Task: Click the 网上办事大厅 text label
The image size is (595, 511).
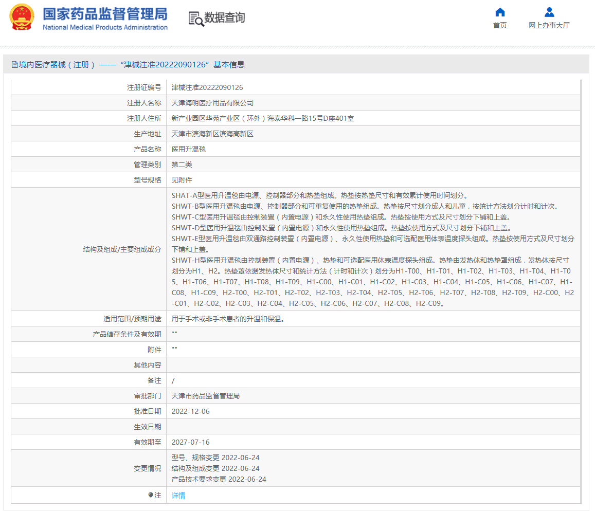Action: coord(549,25)
